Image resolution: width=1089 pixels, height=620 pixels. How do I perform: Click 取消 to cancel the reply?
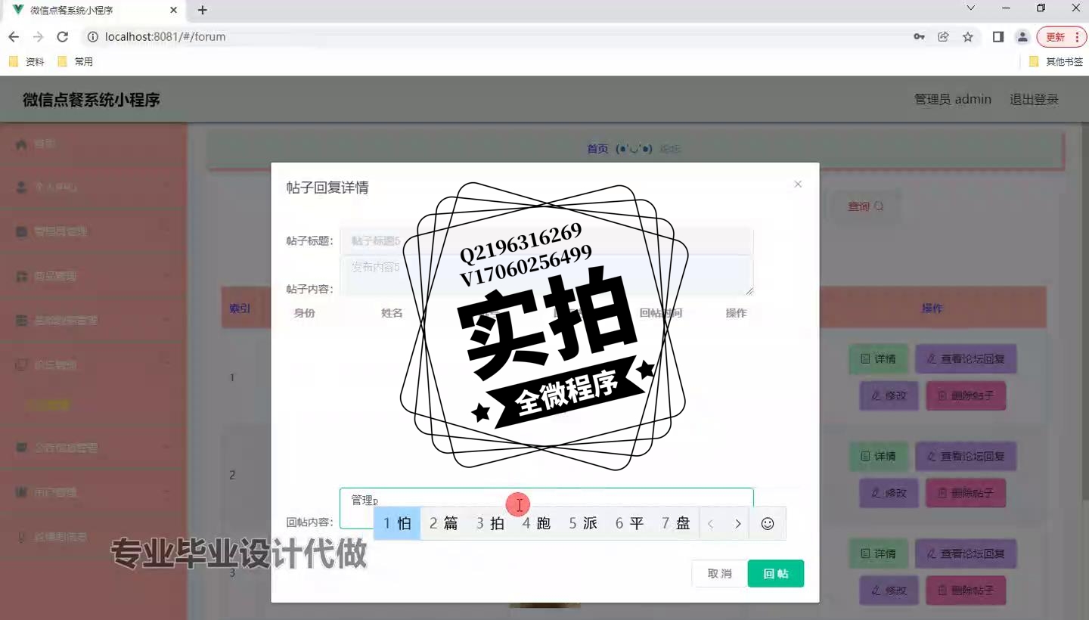pyautogui.click(x=719, y=573)
